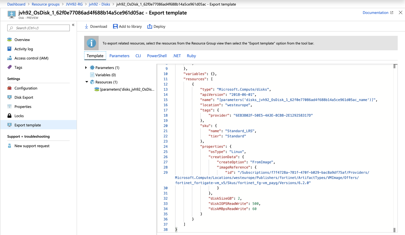This screenshot has width=405, height=235.
Task: Expand the Parameters (1) tree node
Action: click(86, 68)
